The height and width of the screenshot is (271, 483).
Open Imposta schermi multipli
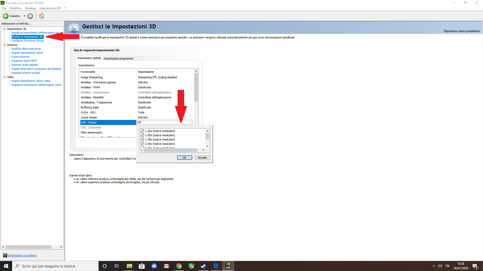[x=25, y=73]
